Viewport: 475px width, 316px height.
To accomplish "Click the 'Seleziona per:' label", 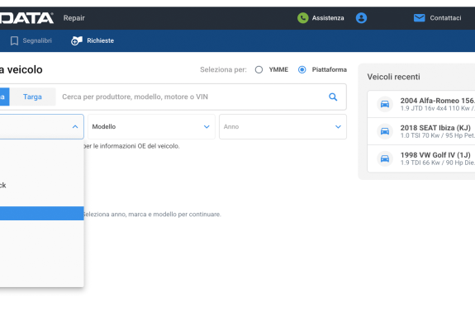I will click(x=223, y=70).
